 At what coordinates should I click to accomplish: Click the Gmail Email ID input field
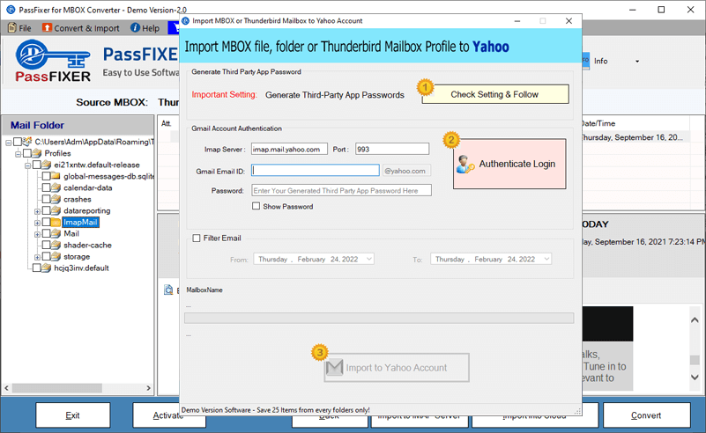[316, 170]
